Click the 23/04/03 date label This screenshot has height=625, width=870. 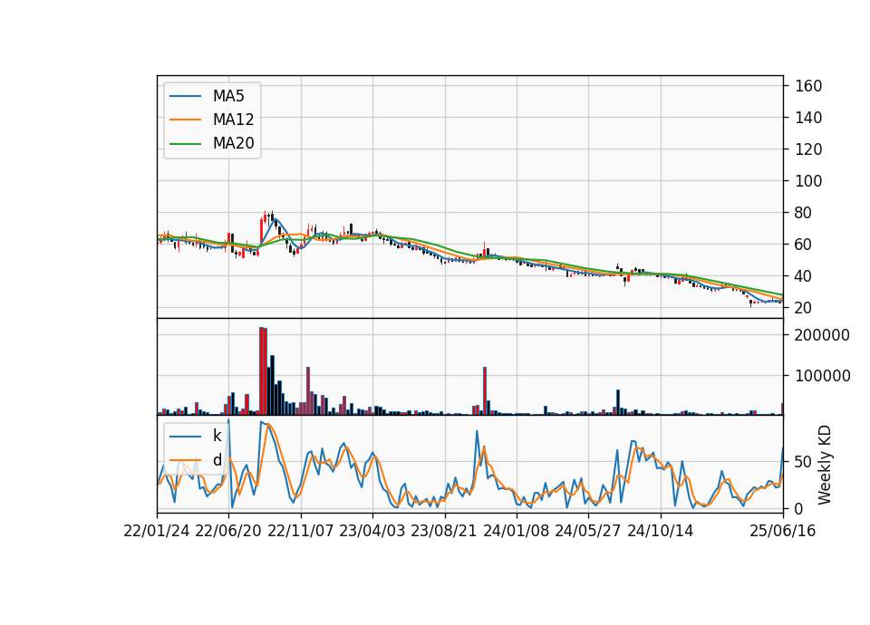pos(372,531)
